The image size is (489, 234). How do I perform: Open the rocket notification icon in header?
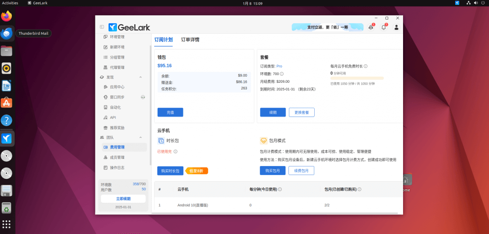click(371, 28)
